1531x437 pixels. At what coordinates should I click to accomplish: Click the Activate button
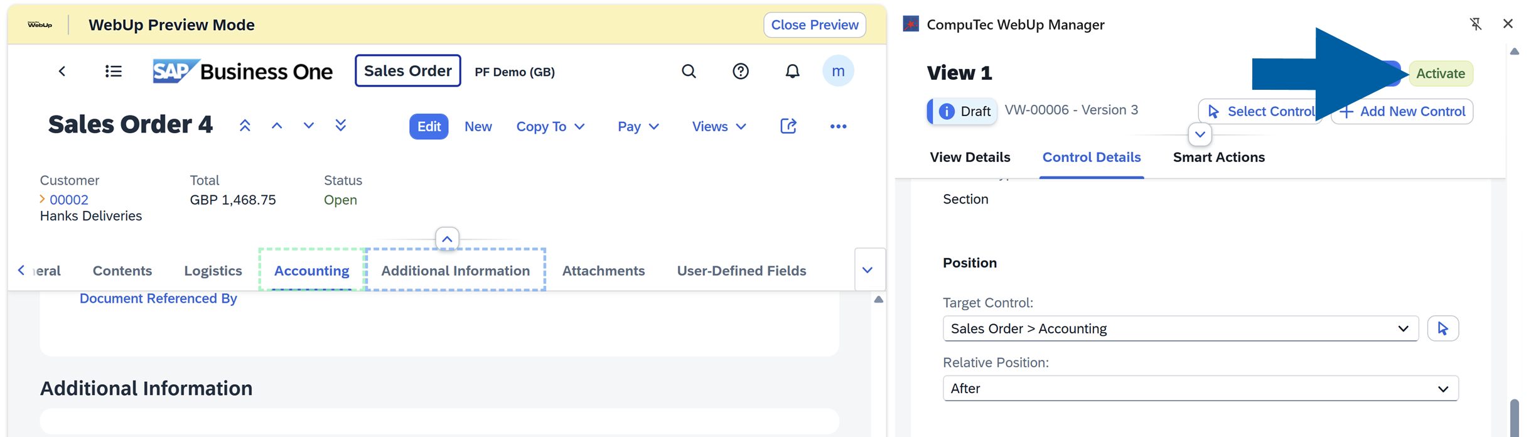coord(1441,73)
